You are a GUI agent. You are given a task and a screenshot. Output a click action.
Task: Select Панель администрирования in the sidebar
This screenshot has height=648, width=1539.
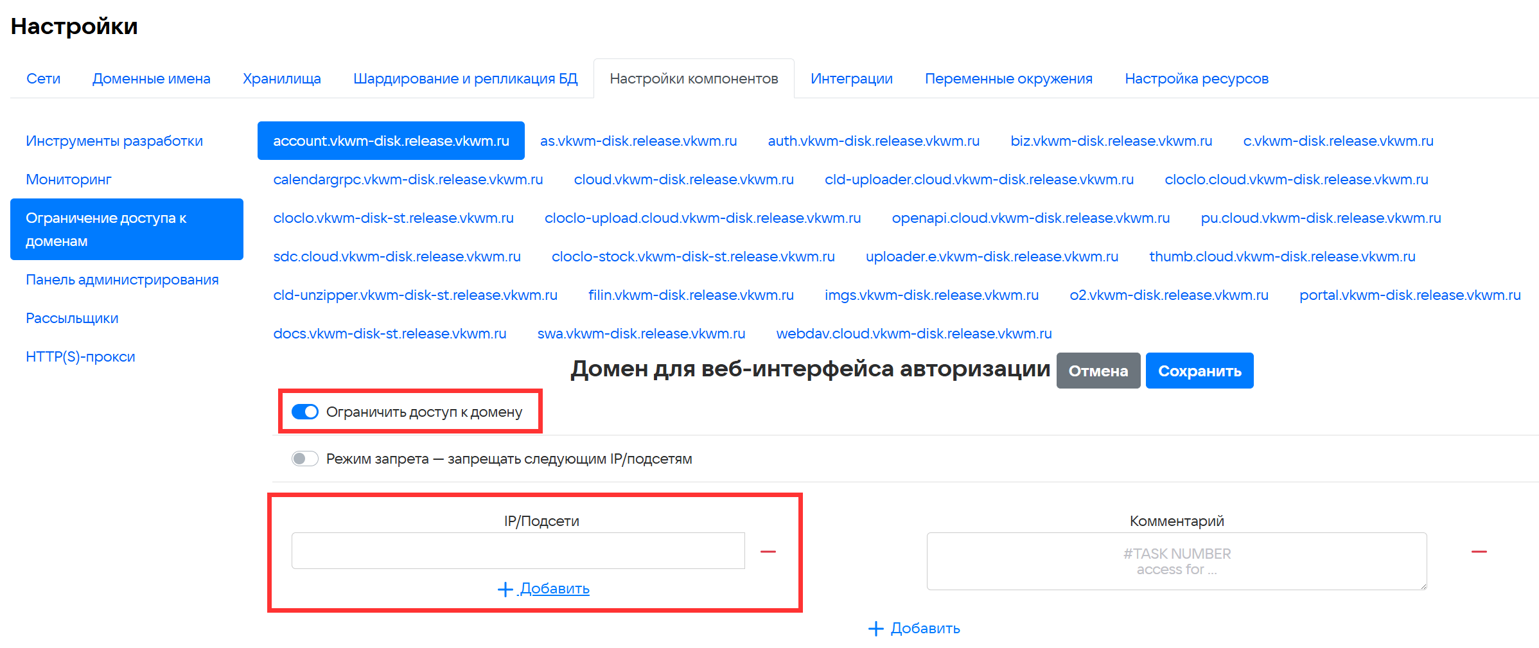tap(122, 279)
